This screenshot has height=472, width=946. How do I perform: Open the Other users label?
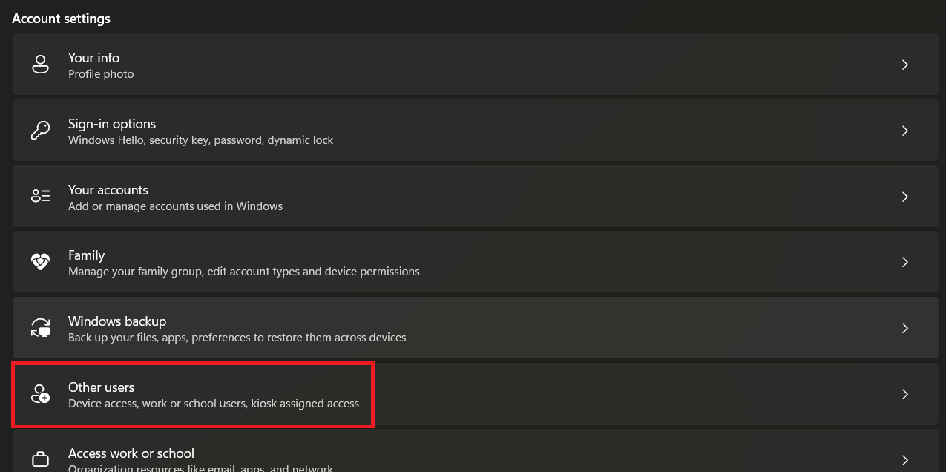click(101, 387)
